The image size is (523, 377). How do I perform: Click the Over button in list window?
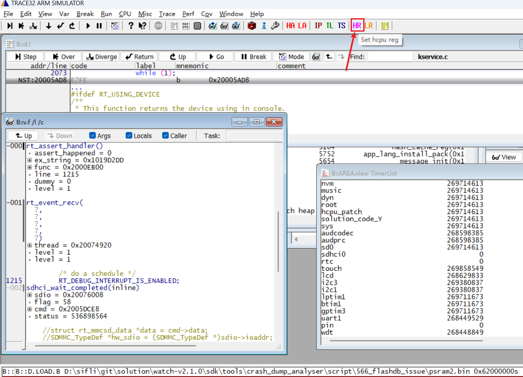tap(63, 57)
